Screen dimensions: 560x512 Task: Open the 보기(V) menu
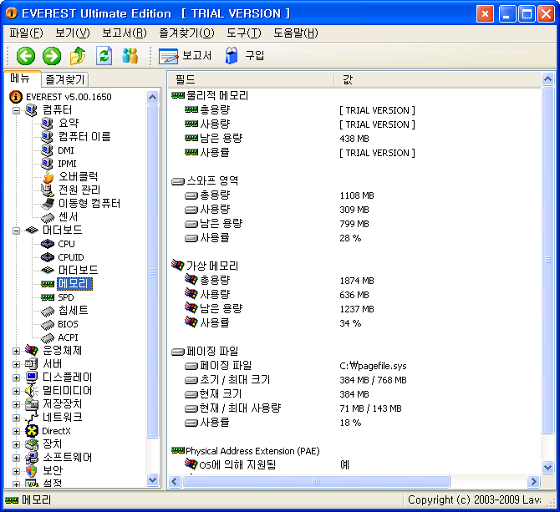73,33
